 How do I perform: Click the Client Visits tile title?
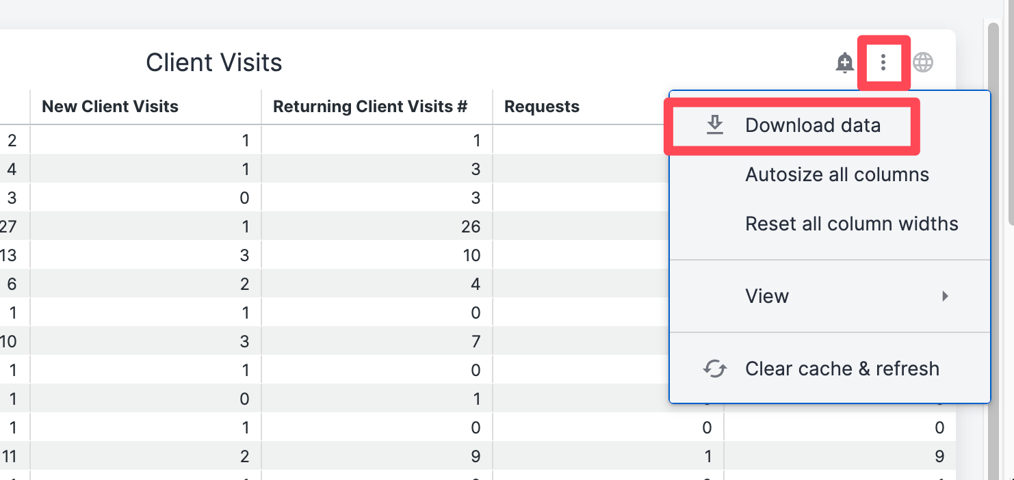pos(214,63)
